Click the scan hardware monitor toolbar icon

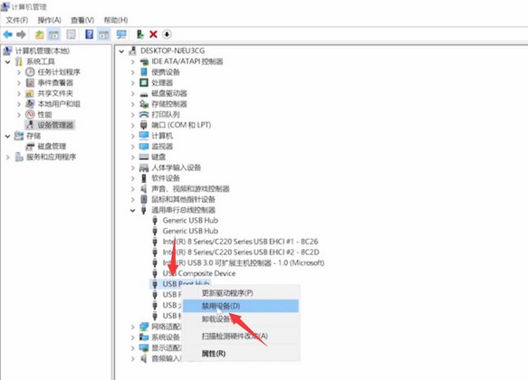coord(121,34)
